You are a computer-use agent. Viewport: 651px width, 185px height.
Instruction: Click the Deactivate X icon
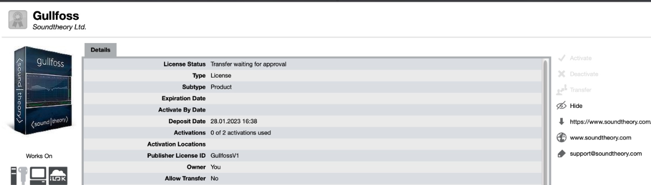coord(562,74)
